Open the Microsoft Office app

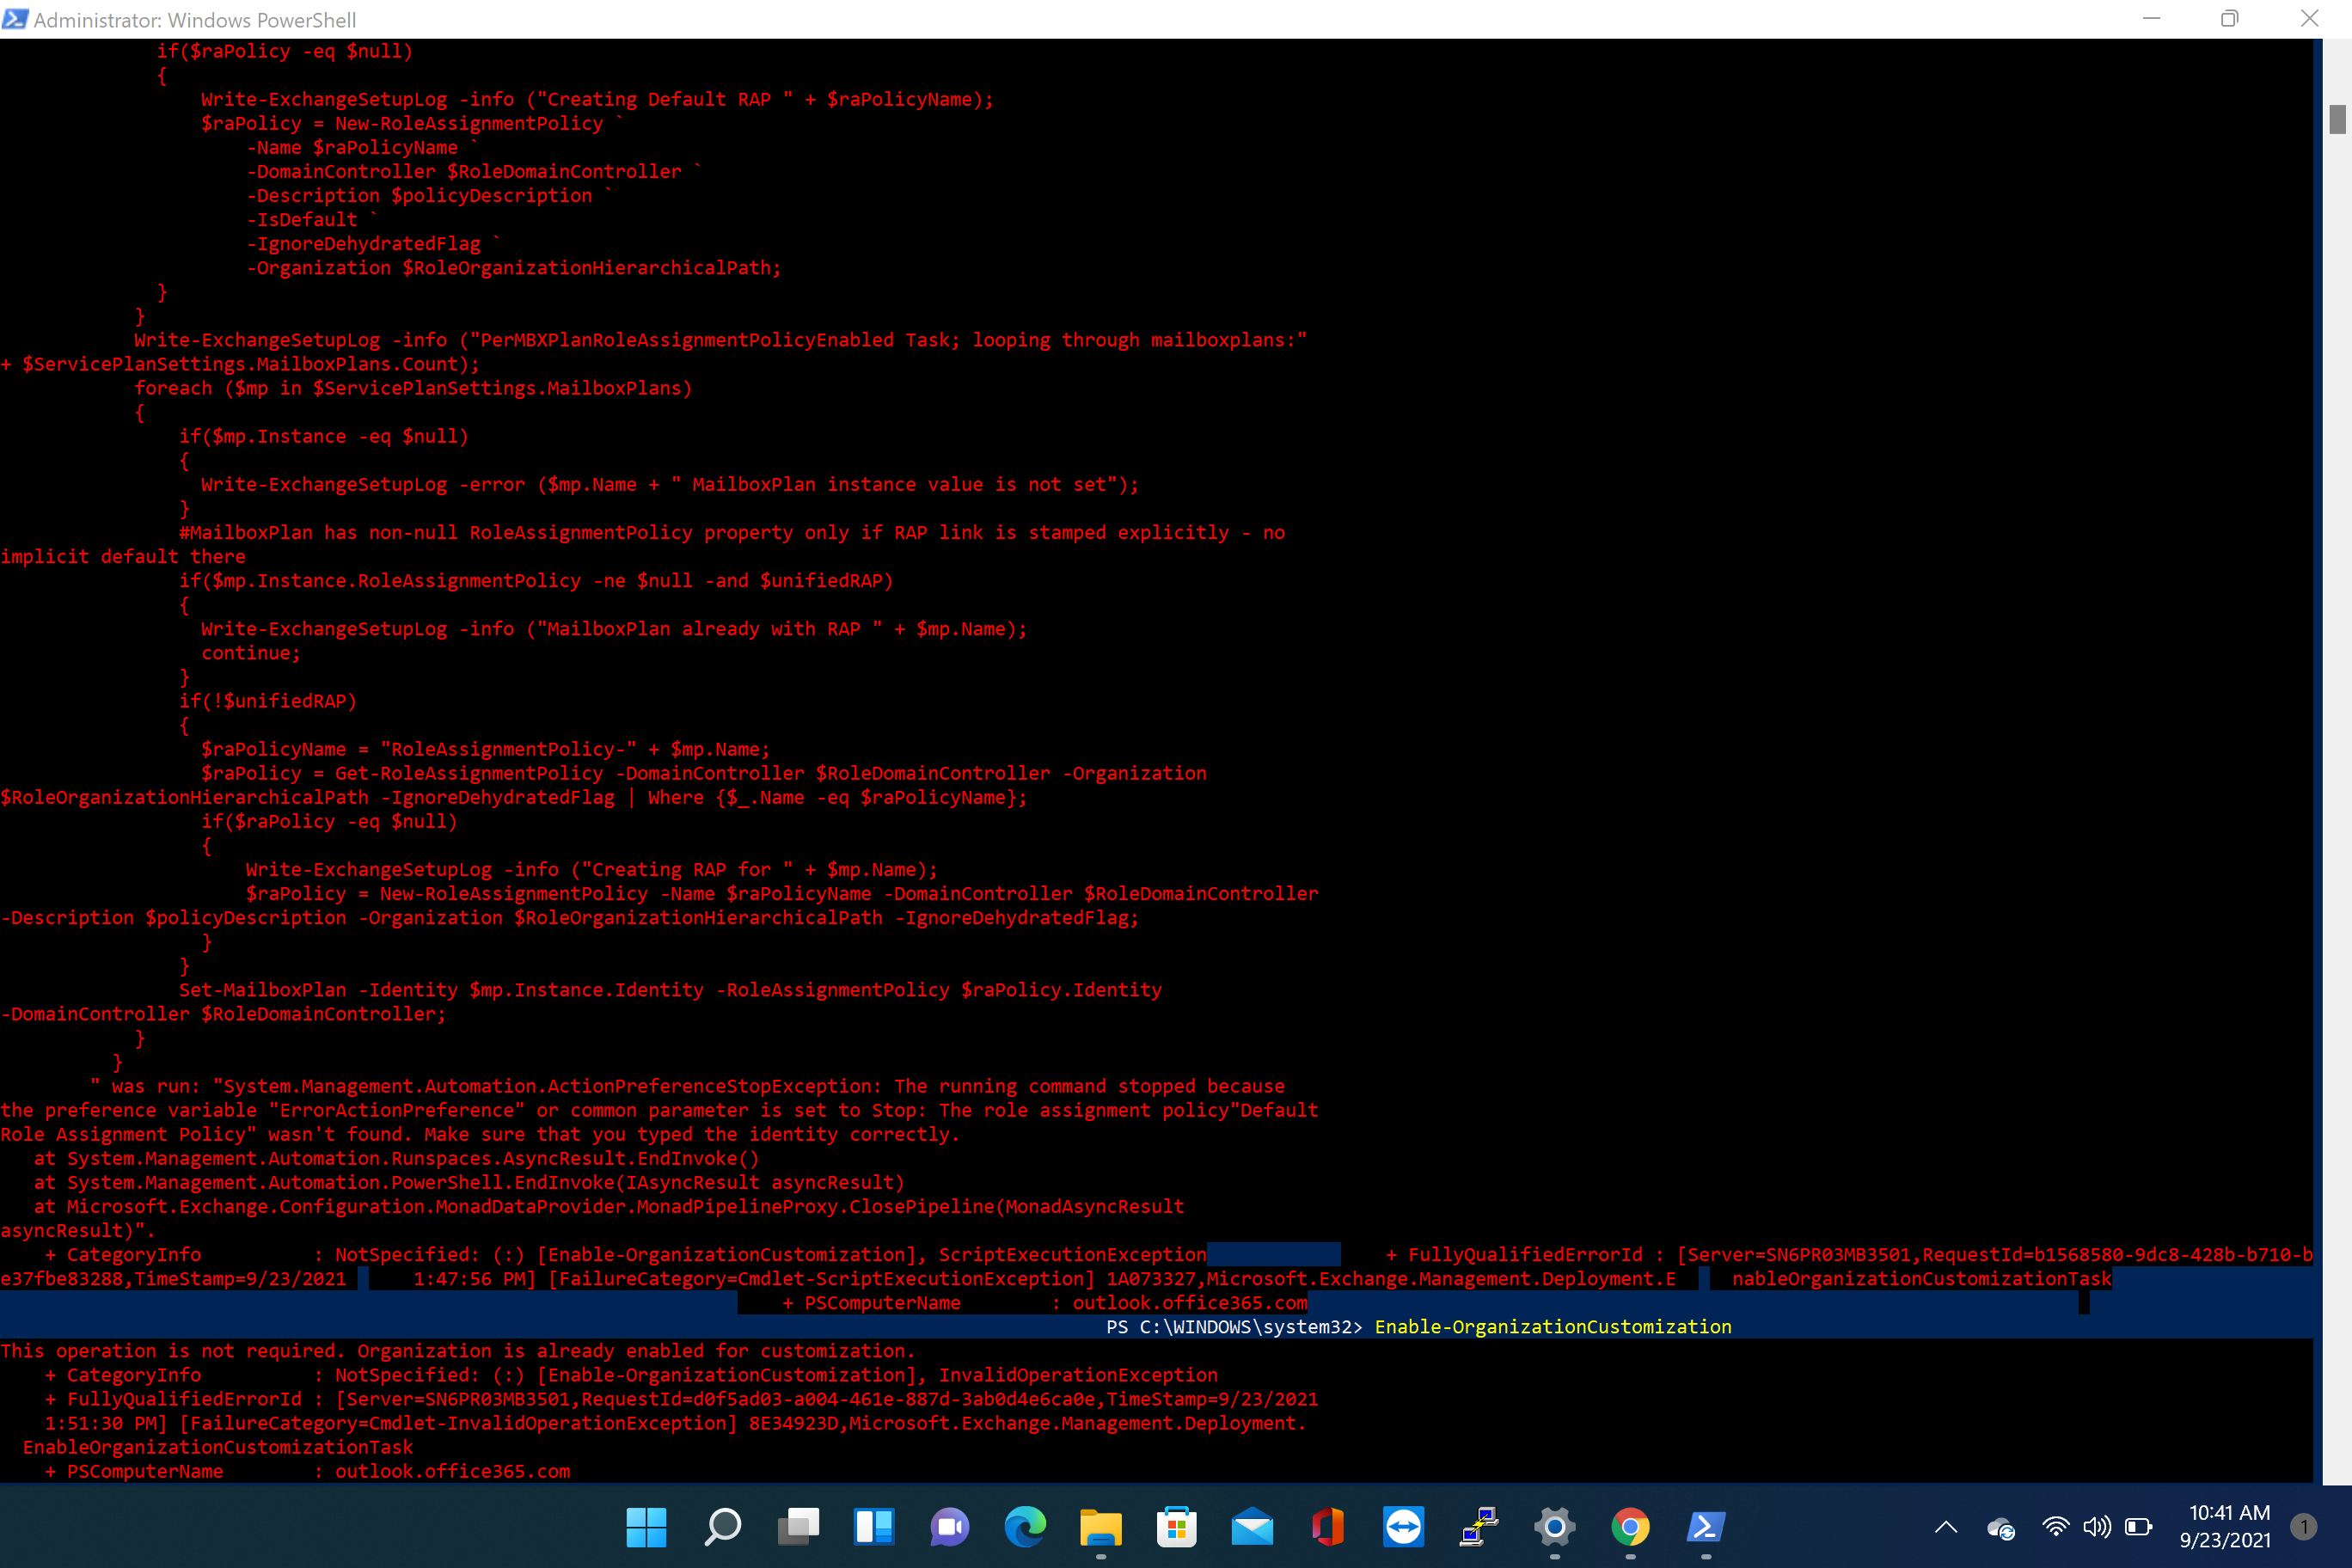[1328, 1528]
